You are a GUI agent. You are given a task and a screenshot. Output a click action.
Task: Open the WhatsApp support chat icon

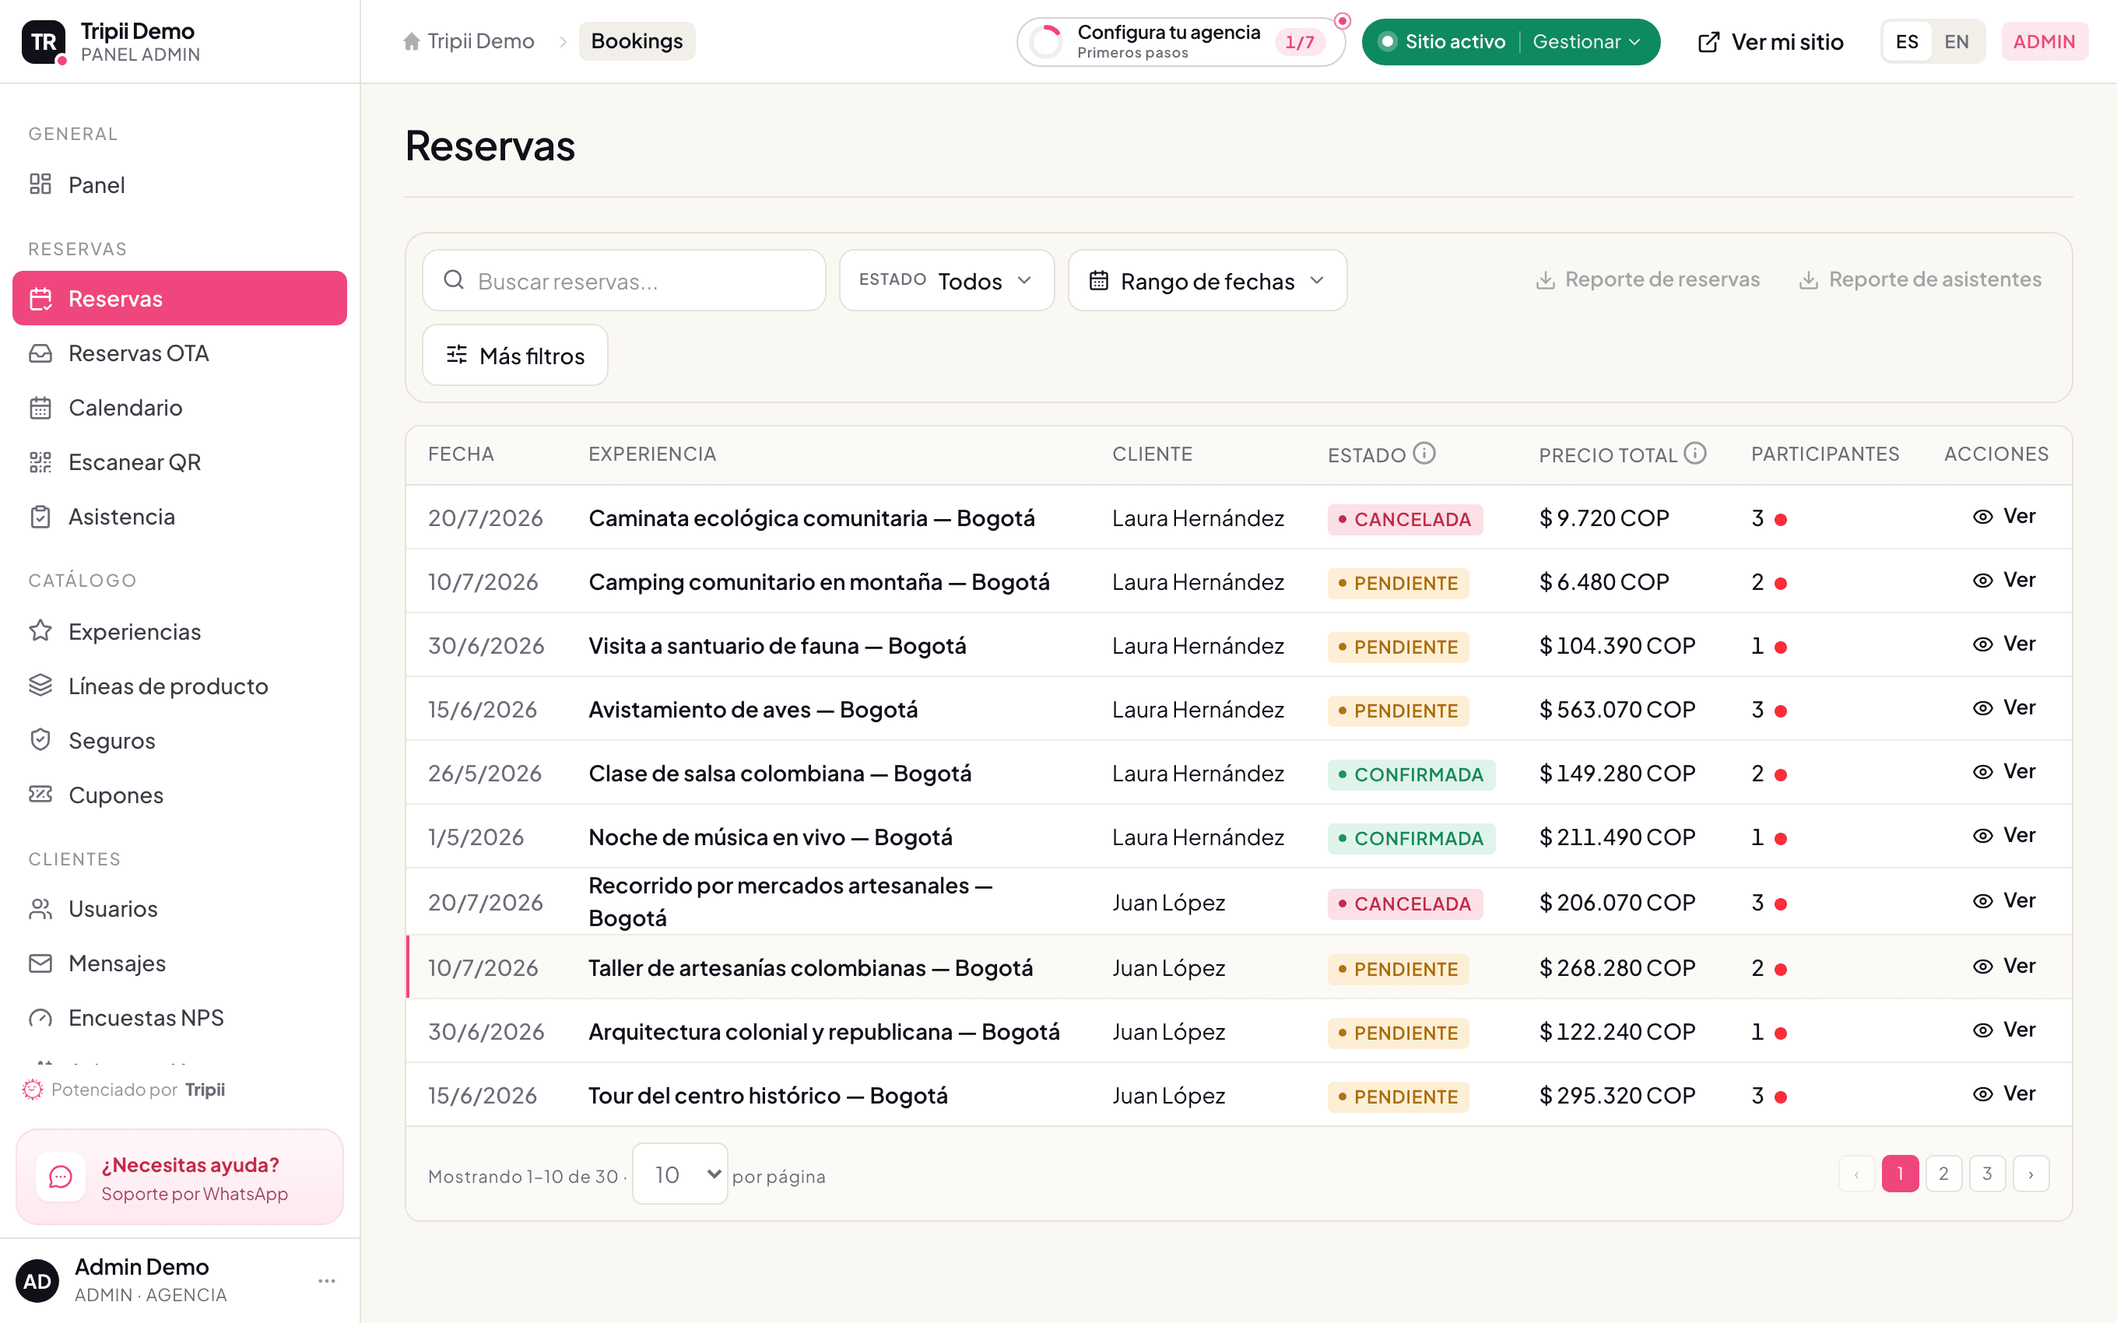point(61,1177)
